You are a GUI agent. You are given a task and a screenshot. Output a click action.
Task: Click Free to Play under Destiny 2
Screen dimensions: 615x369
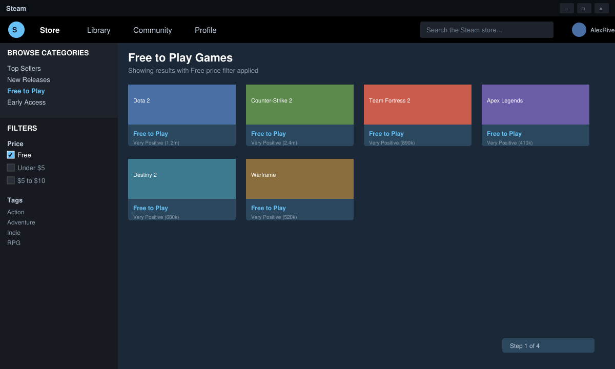[151, 208]
